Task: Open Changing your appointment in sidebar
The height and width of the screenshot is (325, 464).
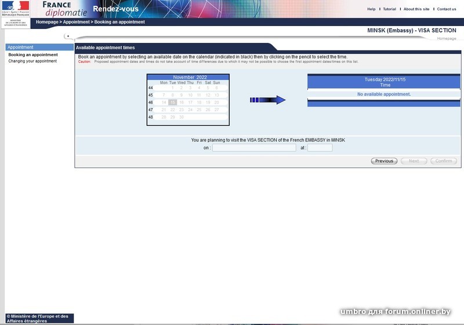Action: coord(32,61)
